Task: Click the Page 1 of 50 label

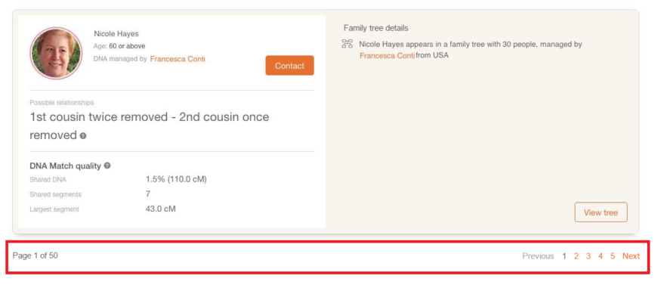Action: 36,255
